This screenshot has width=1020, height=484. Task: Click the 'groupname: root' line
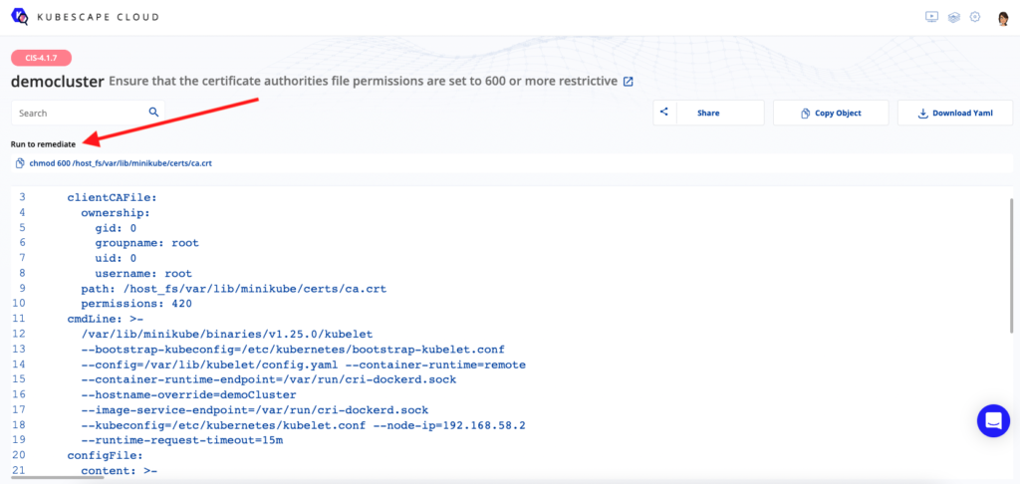tap(146, 243)
